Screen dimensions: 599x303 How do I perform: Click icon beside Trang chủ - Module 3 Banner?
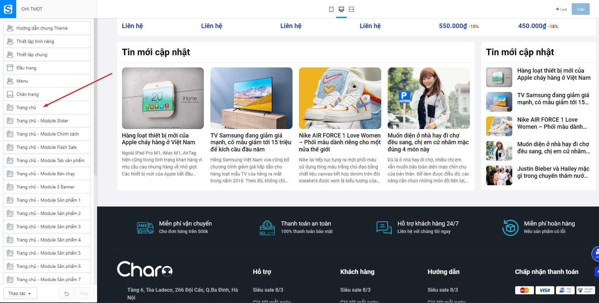point(10,187)
